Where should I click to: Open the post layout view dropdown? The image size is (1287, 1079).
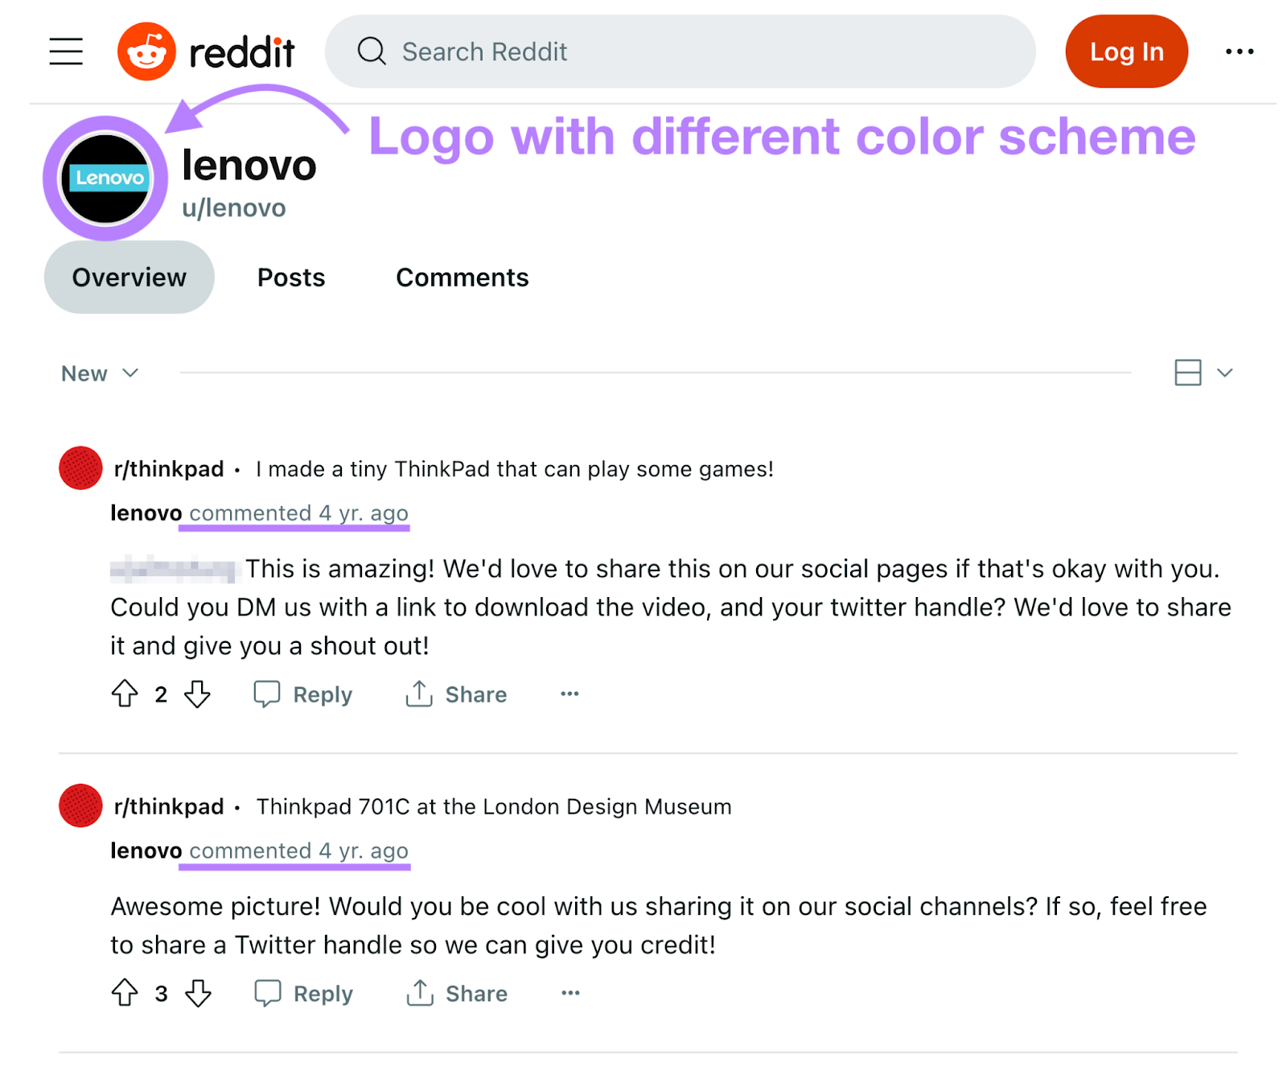[1187, 373]
